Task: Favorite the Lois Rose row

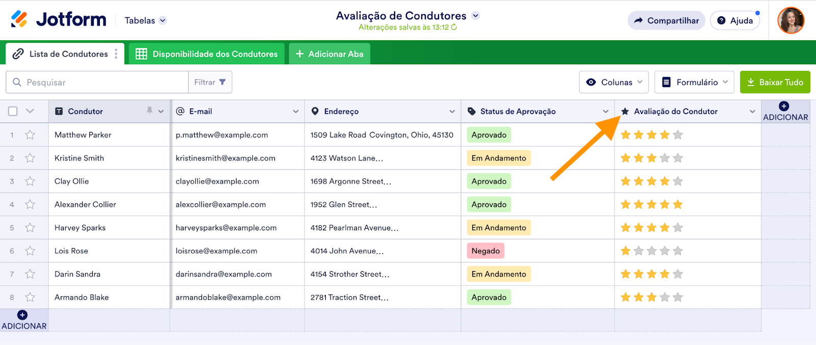Action: click(x=30, y=251)
